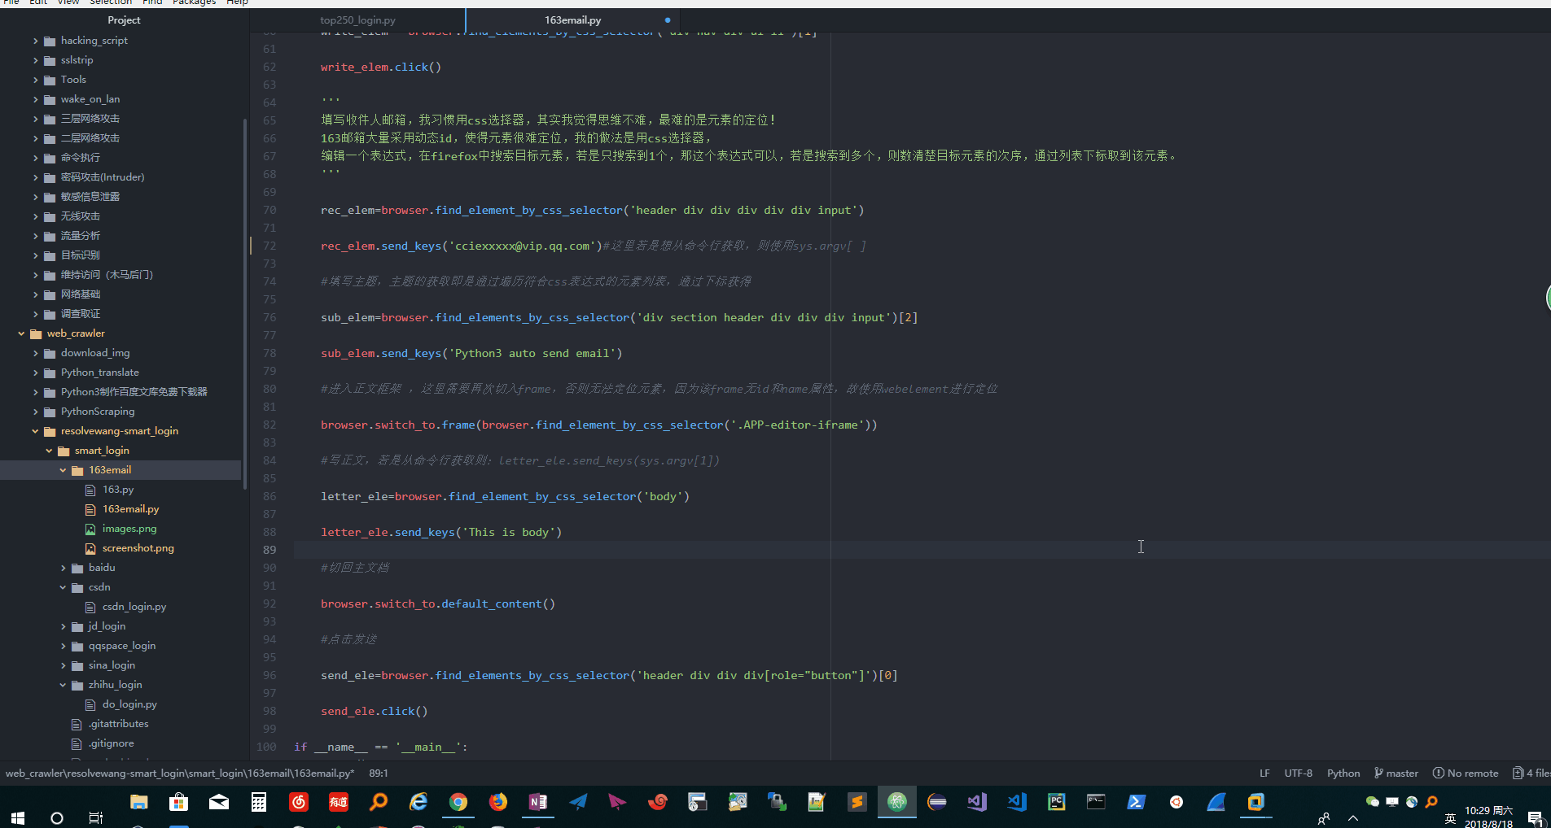
Task: Switch to Google Chrome on the taskbar
Action: point(458,803)
